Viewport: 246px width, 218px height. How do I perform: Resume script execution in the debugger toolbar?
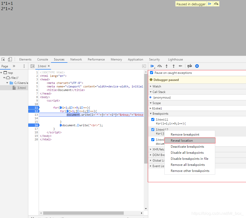click(x=153, y=66)
